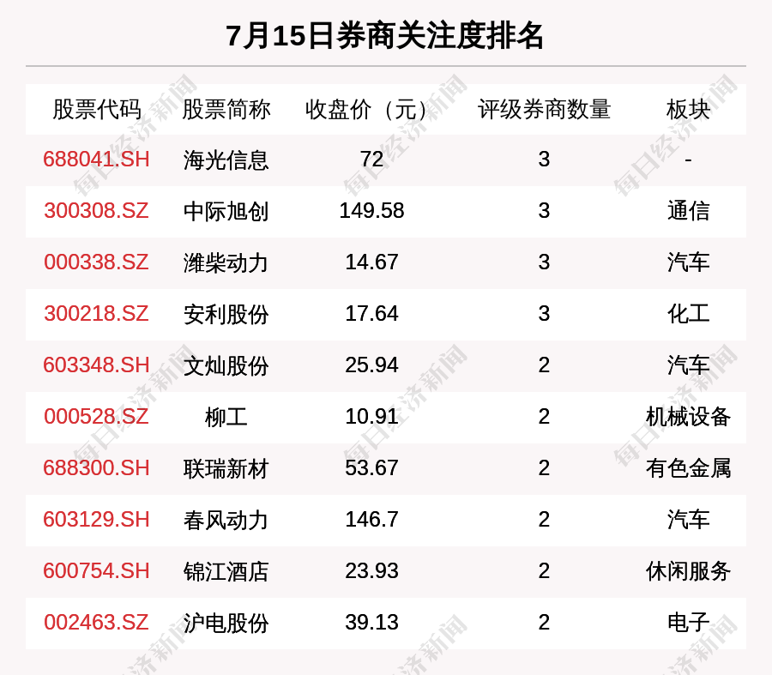This screenshot has width=772, height=675.
Task: Click the 股票简称 column header
Action: [x=226, y=109]
